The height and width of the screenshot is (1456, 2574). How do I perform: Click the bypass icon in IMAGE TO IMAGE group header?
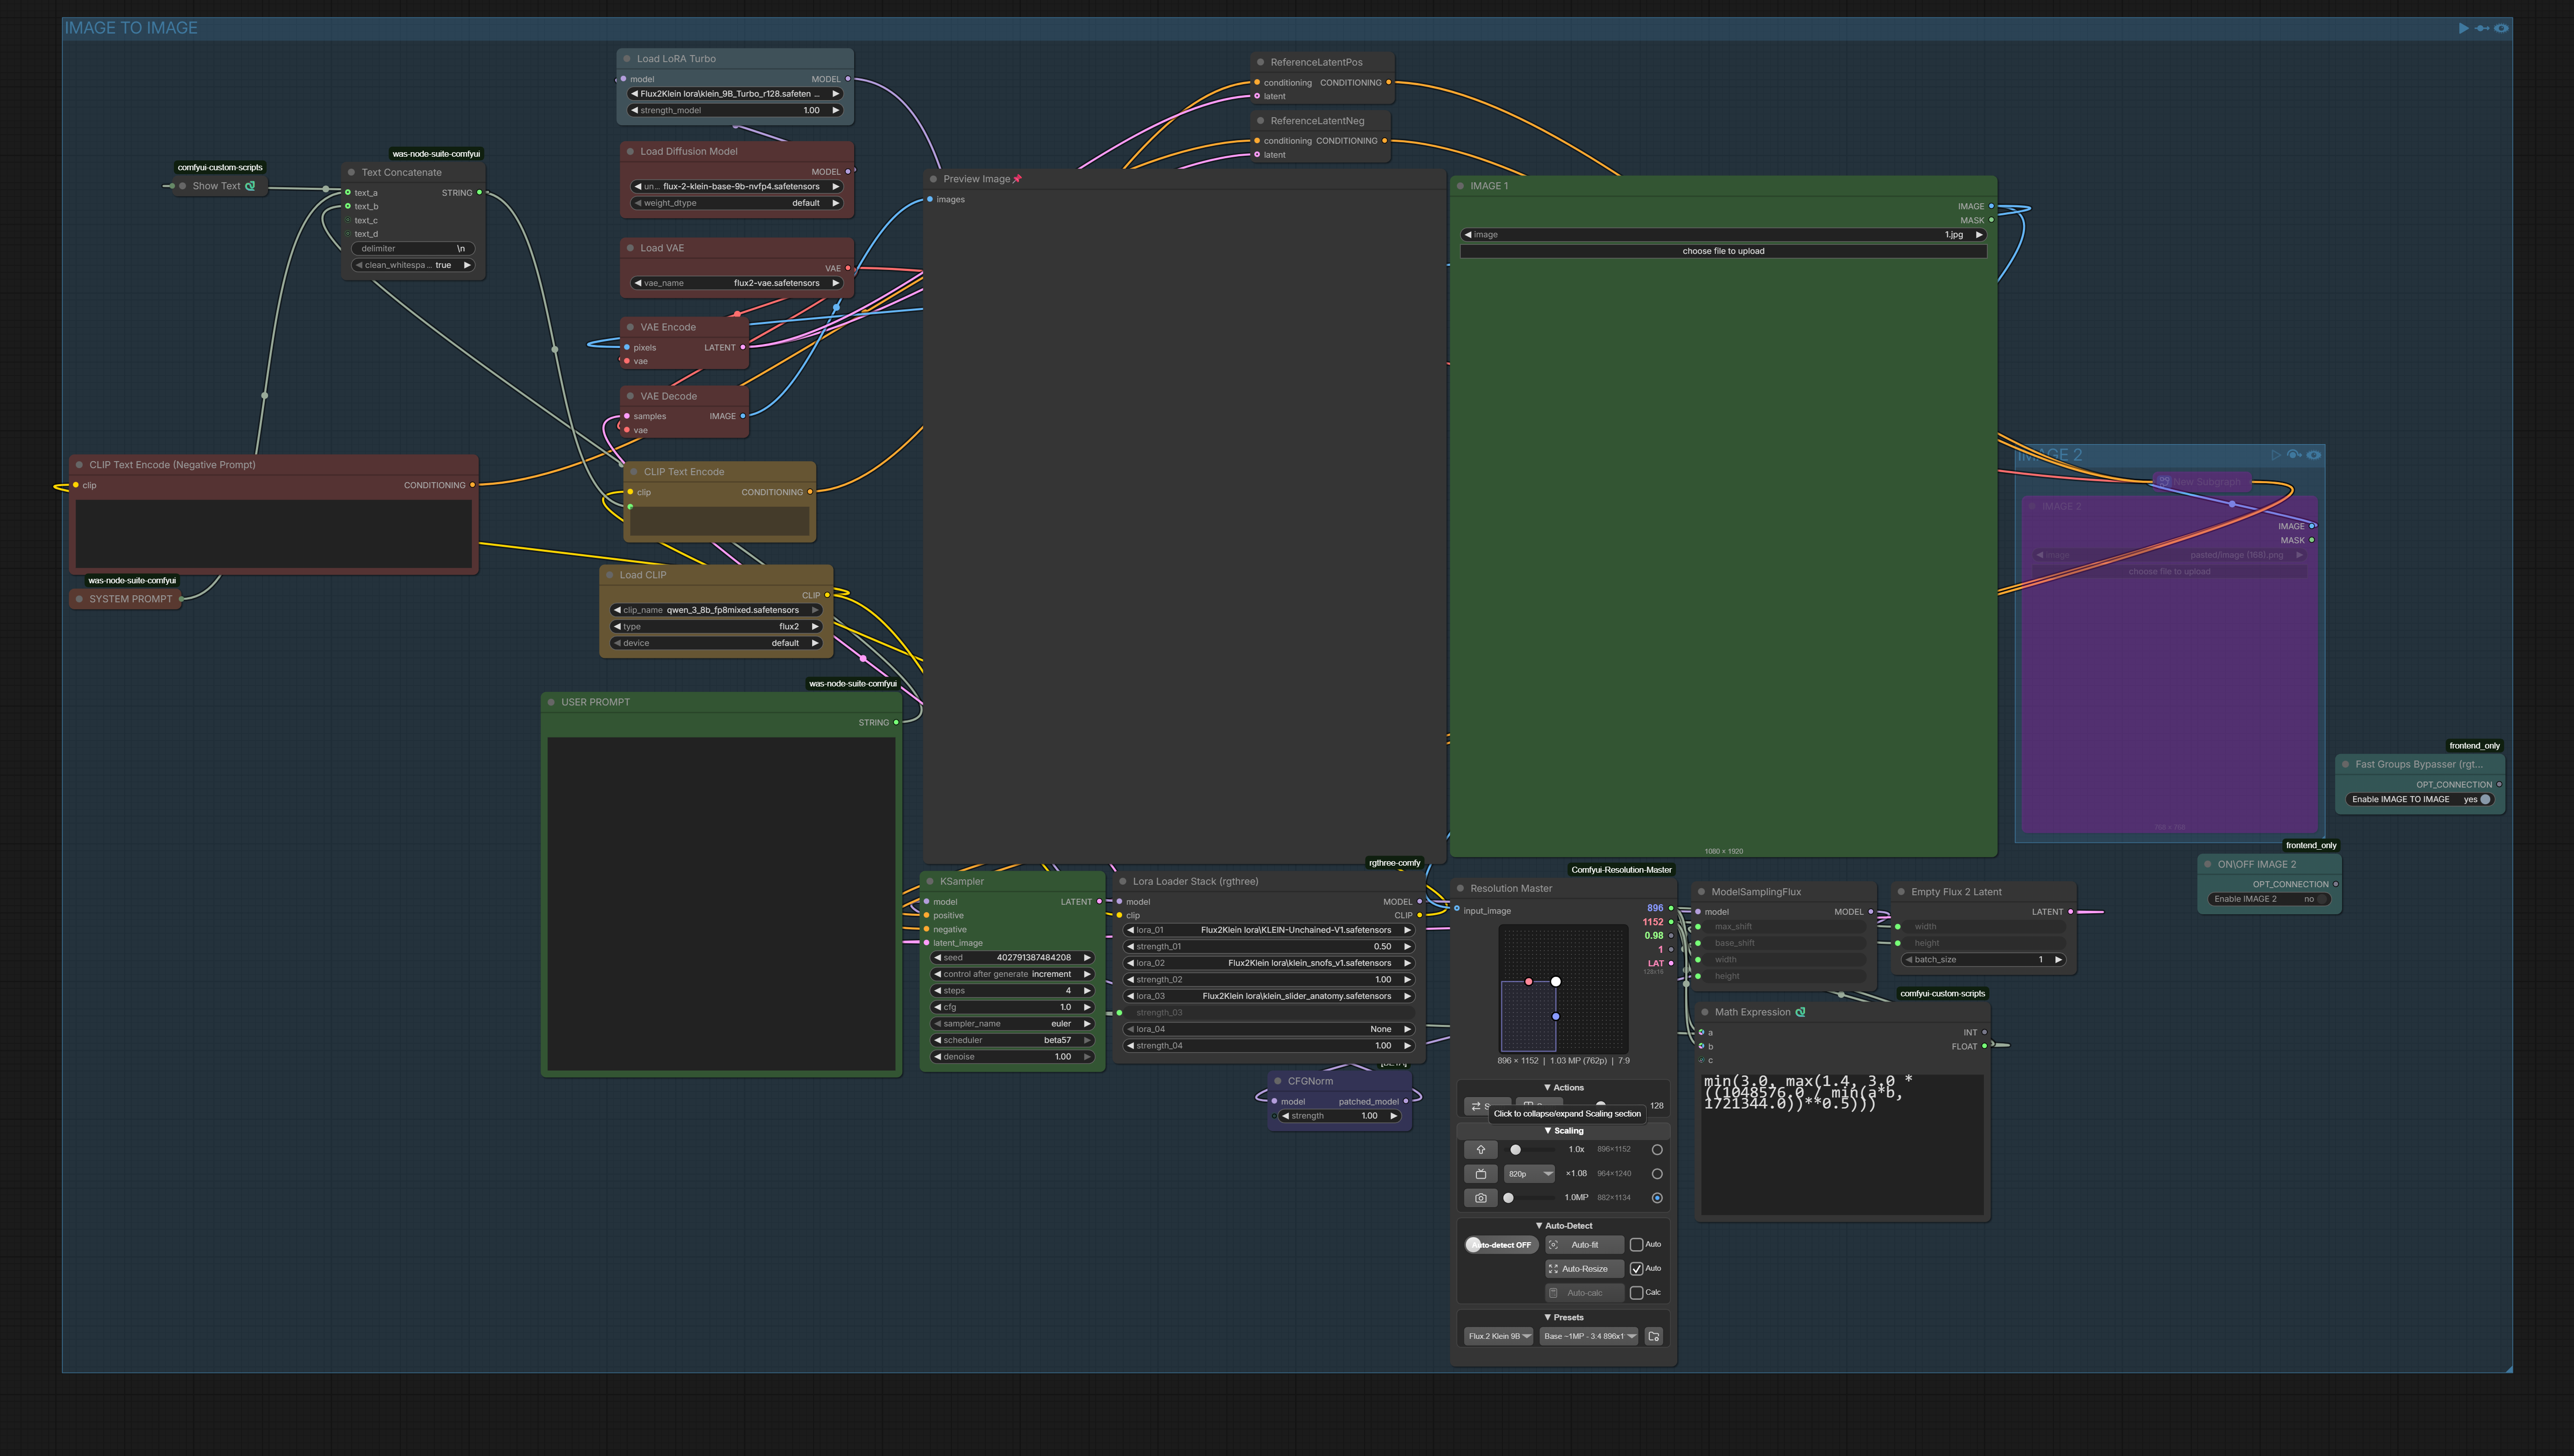(2482, 28)
